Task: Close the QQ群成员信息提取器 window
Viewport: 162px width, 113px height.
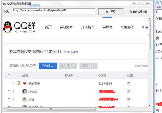Action: pyautogui.click(x=147, y=3)
